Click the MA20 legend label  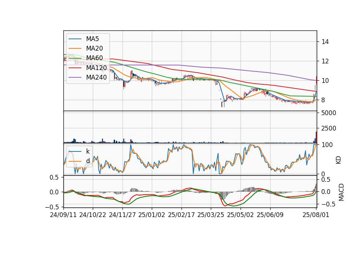(94, 48)
